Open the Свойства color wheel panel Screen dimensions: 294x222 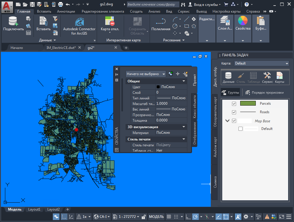243,23
